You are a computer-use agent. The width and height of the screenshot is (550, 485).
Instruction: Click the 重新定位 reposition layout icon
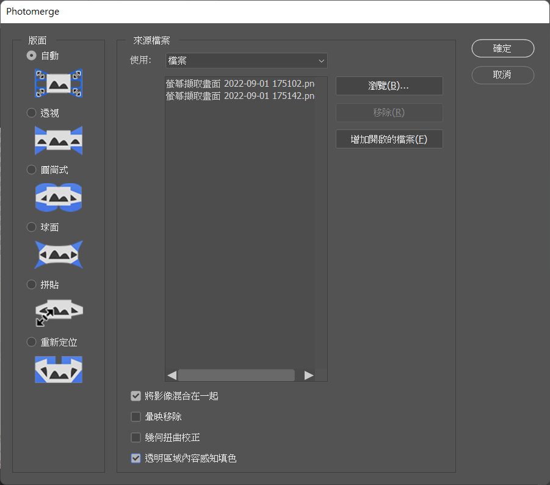(x=59, y=370)
